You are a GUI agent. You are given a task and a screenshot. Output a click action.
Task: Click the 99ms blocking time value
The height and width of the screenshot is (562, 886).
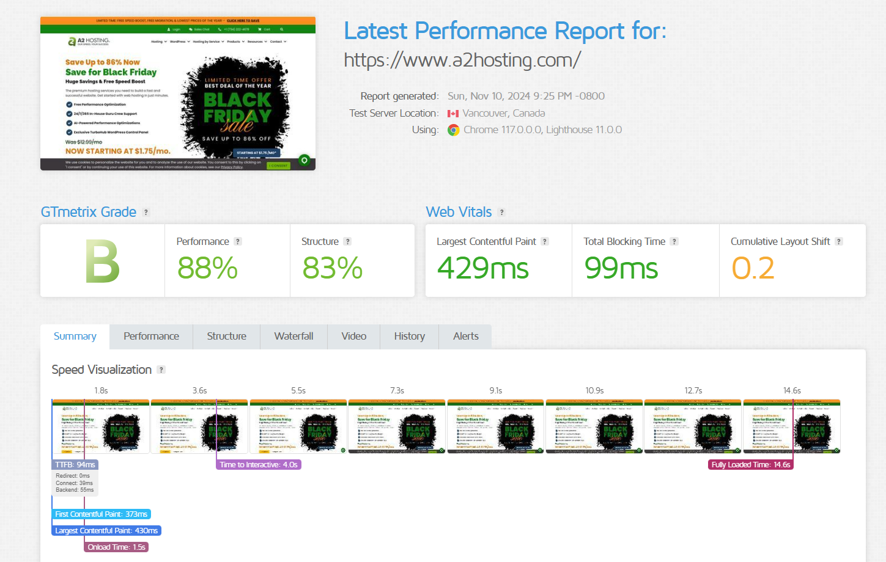point(621,268)
